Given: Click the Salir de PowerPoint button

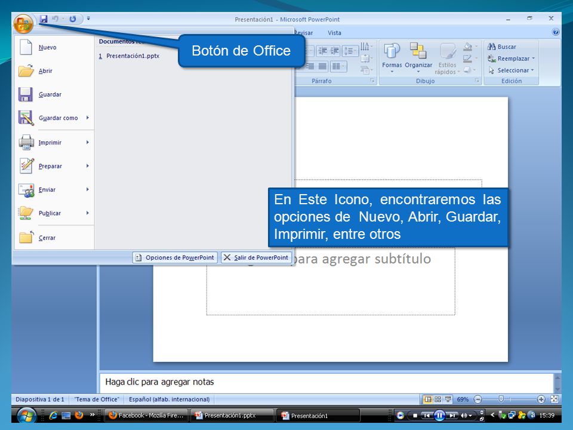Looking at the screenshot, I should (x=257, y=257).
